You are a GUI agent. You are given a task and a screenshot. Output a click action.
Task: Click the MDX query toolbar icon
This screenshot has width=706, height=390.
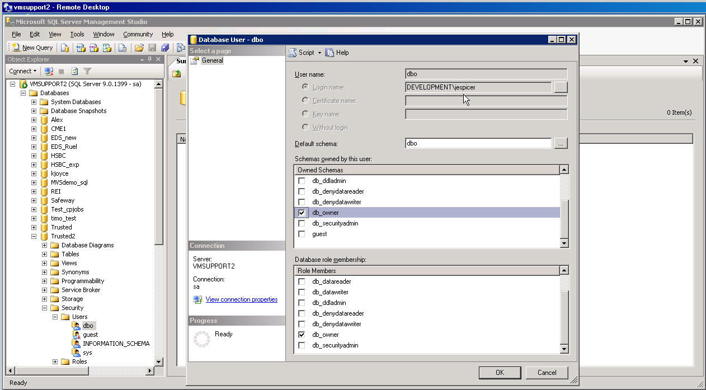[x=81, y=48]
